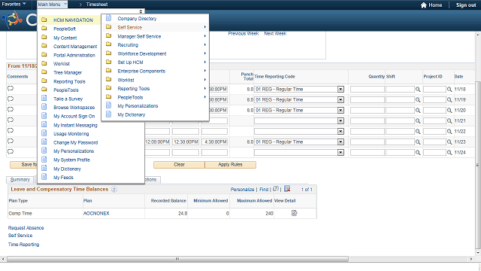Click Shift lookup magnifier on 11/19 row

(x=418, y=100)
